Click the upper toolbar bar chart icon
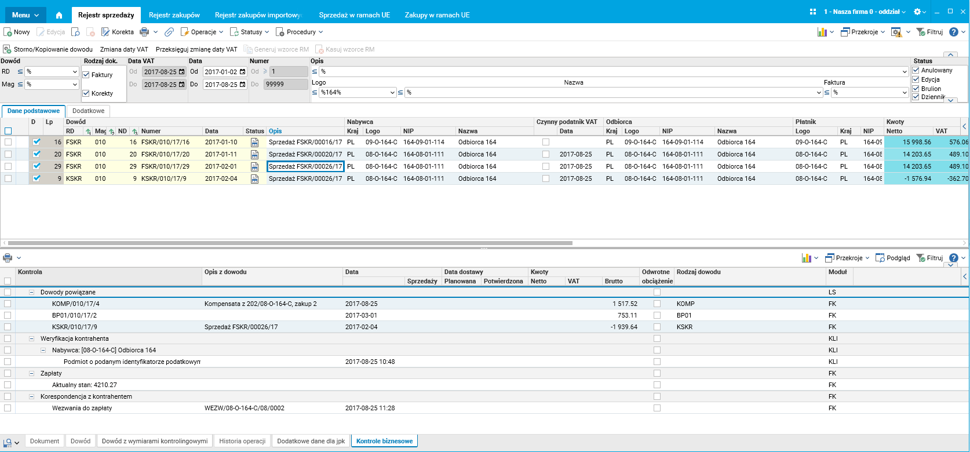This screenshot has height=452, width=970. [x=822, y=32]
